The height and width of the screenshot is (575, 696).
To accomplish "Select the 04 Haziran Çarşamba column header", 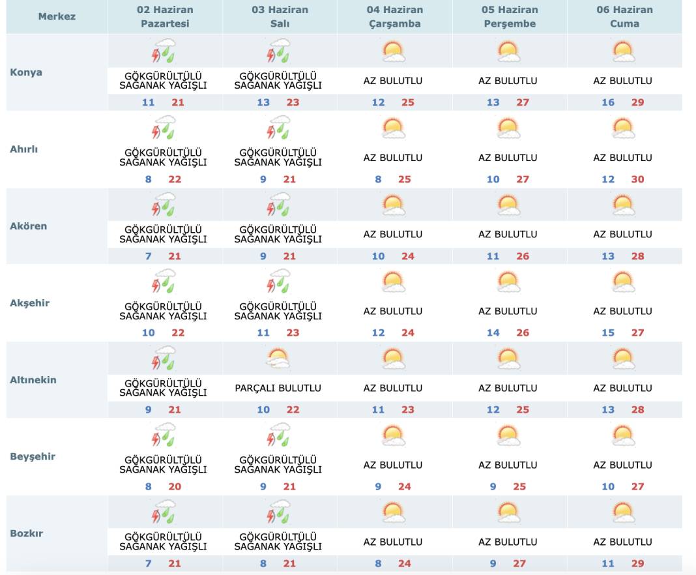I will [x=394, y=17].
